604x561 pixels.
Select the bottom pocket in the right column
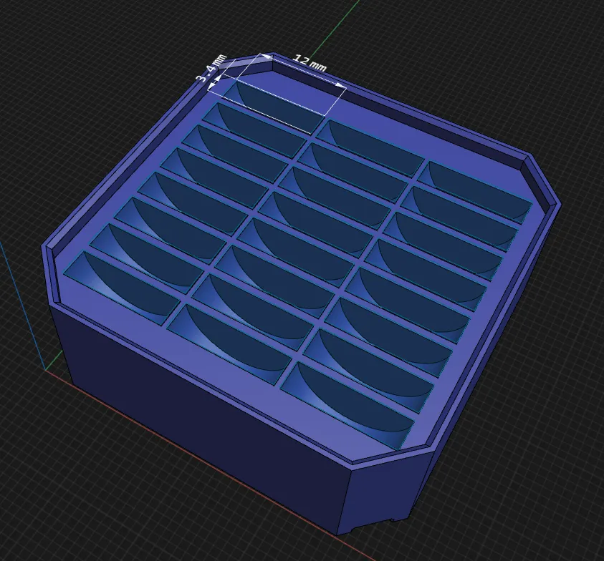pyautogui.click(x=347, y=404)
